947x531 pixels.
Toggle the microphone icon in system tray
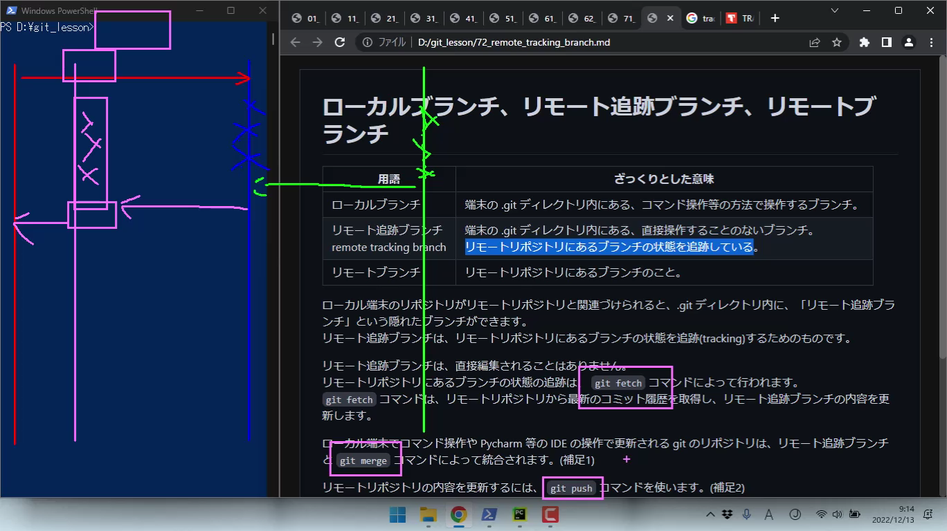[747, 514]
